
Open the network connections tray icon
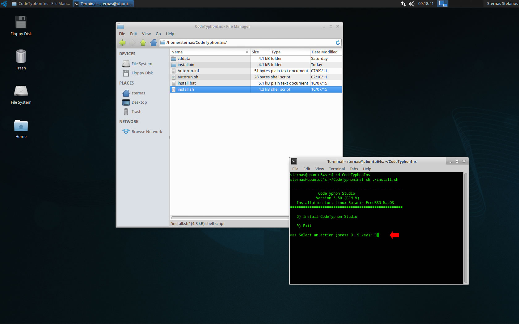coord(403,4)
